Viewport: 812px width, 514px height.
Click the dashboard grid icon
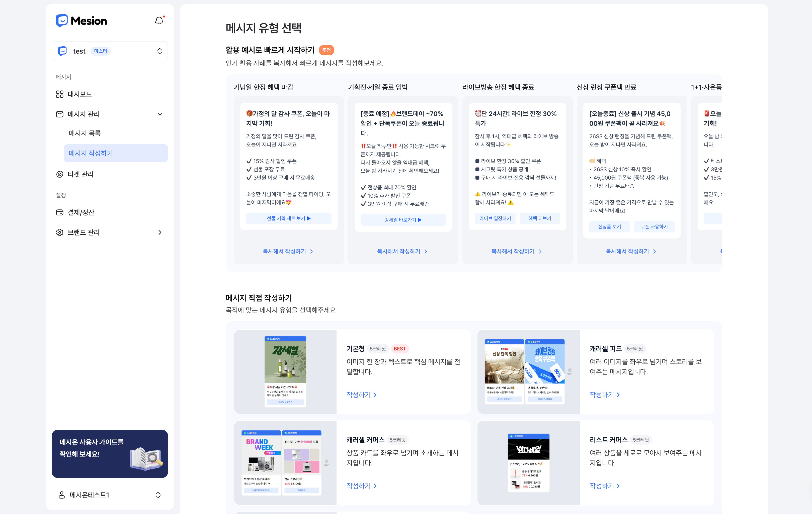[60, 94]
